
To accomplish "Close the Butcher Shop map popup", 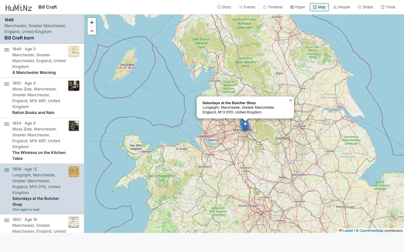I will point(291,100).
